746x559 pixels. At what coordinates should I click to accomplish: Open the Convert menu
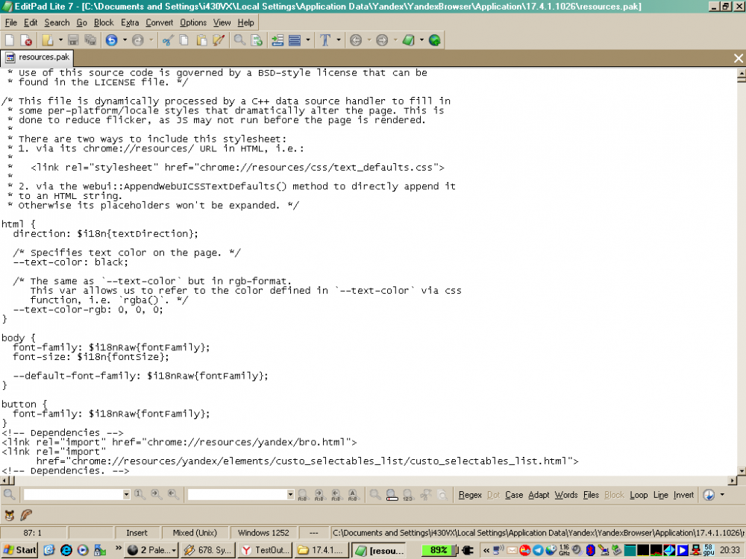160,22
